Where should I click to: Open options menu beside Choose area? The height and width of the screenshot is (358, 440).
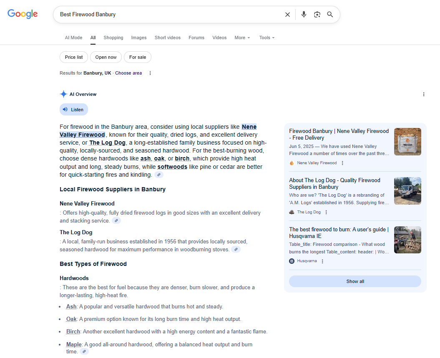[x=150, y=73]
